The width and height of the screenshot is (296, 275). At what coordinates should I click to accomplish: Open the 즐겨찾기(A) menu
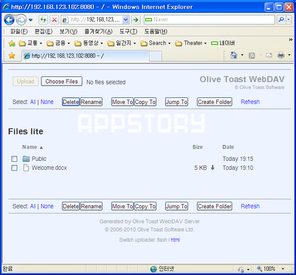click(99, 31)
